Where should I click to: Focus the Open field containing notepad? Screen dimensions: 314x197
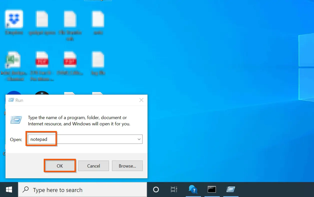coord(85,139)
